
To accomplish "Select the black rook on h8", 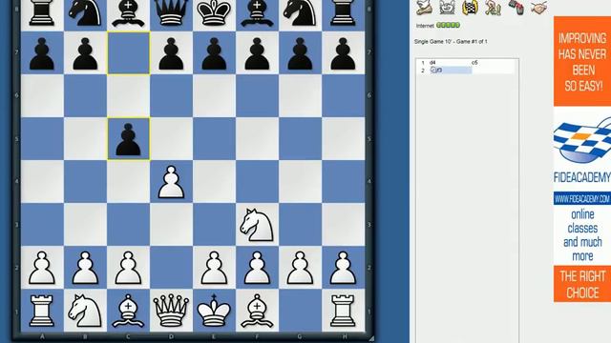I will coord(343,13).
